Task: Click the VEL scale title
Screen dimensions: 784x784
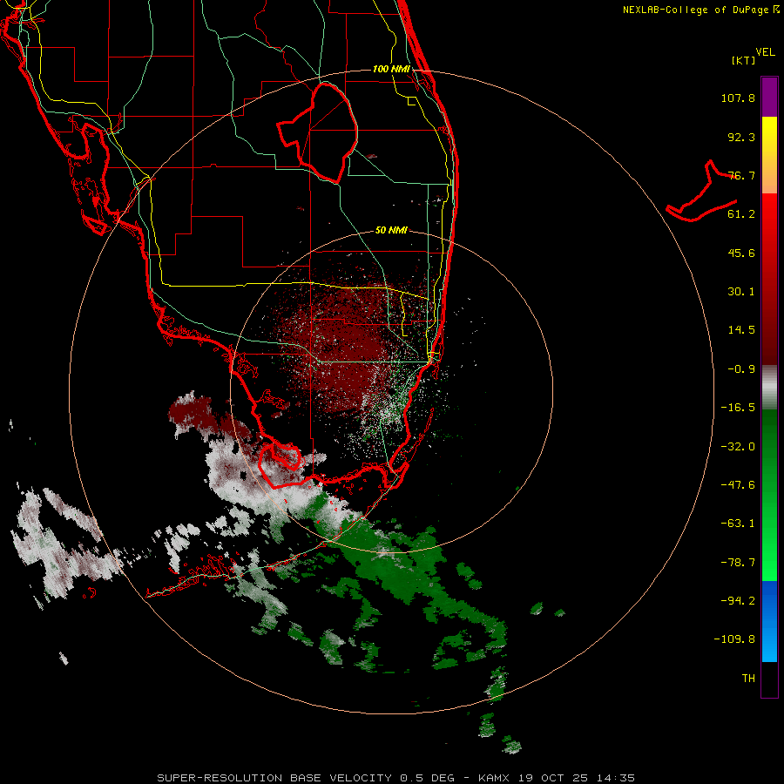Action: point(765,51)
